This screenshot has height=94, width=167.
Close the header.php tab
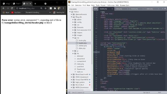click(x=112, y=9)
